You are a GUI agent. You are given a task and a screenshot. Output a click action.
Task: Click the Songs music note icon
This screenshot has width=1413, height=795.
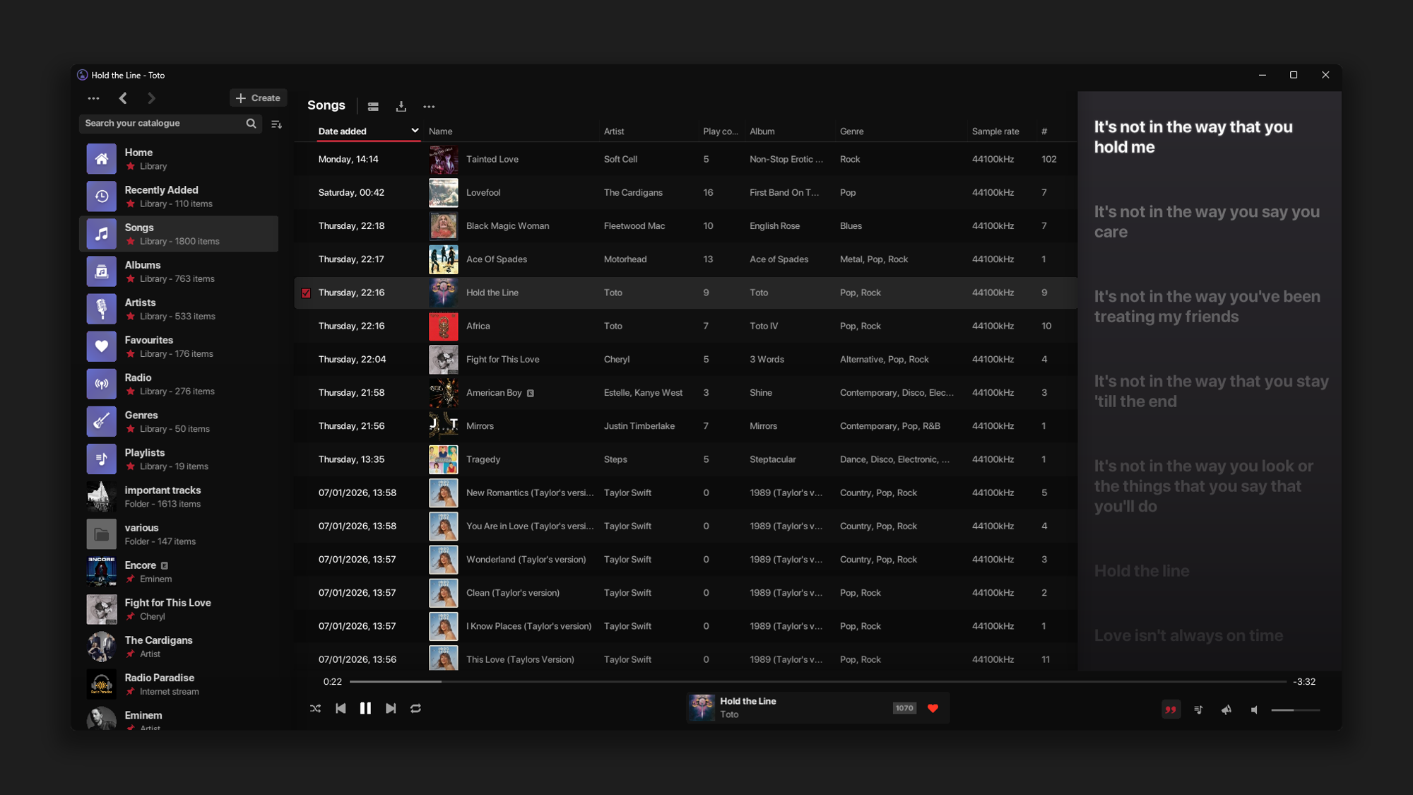click(x=102, y=234)
